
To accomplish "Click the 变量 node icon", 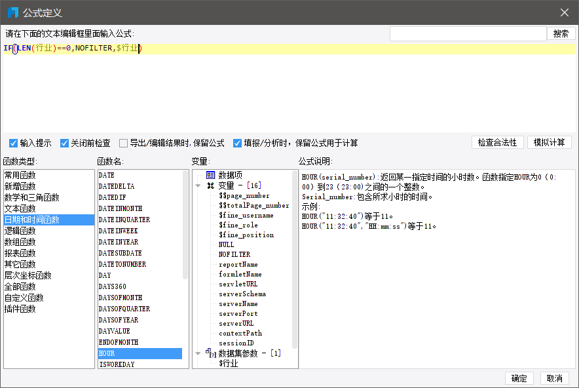I will pyautogui.click(x=210, y=185).
